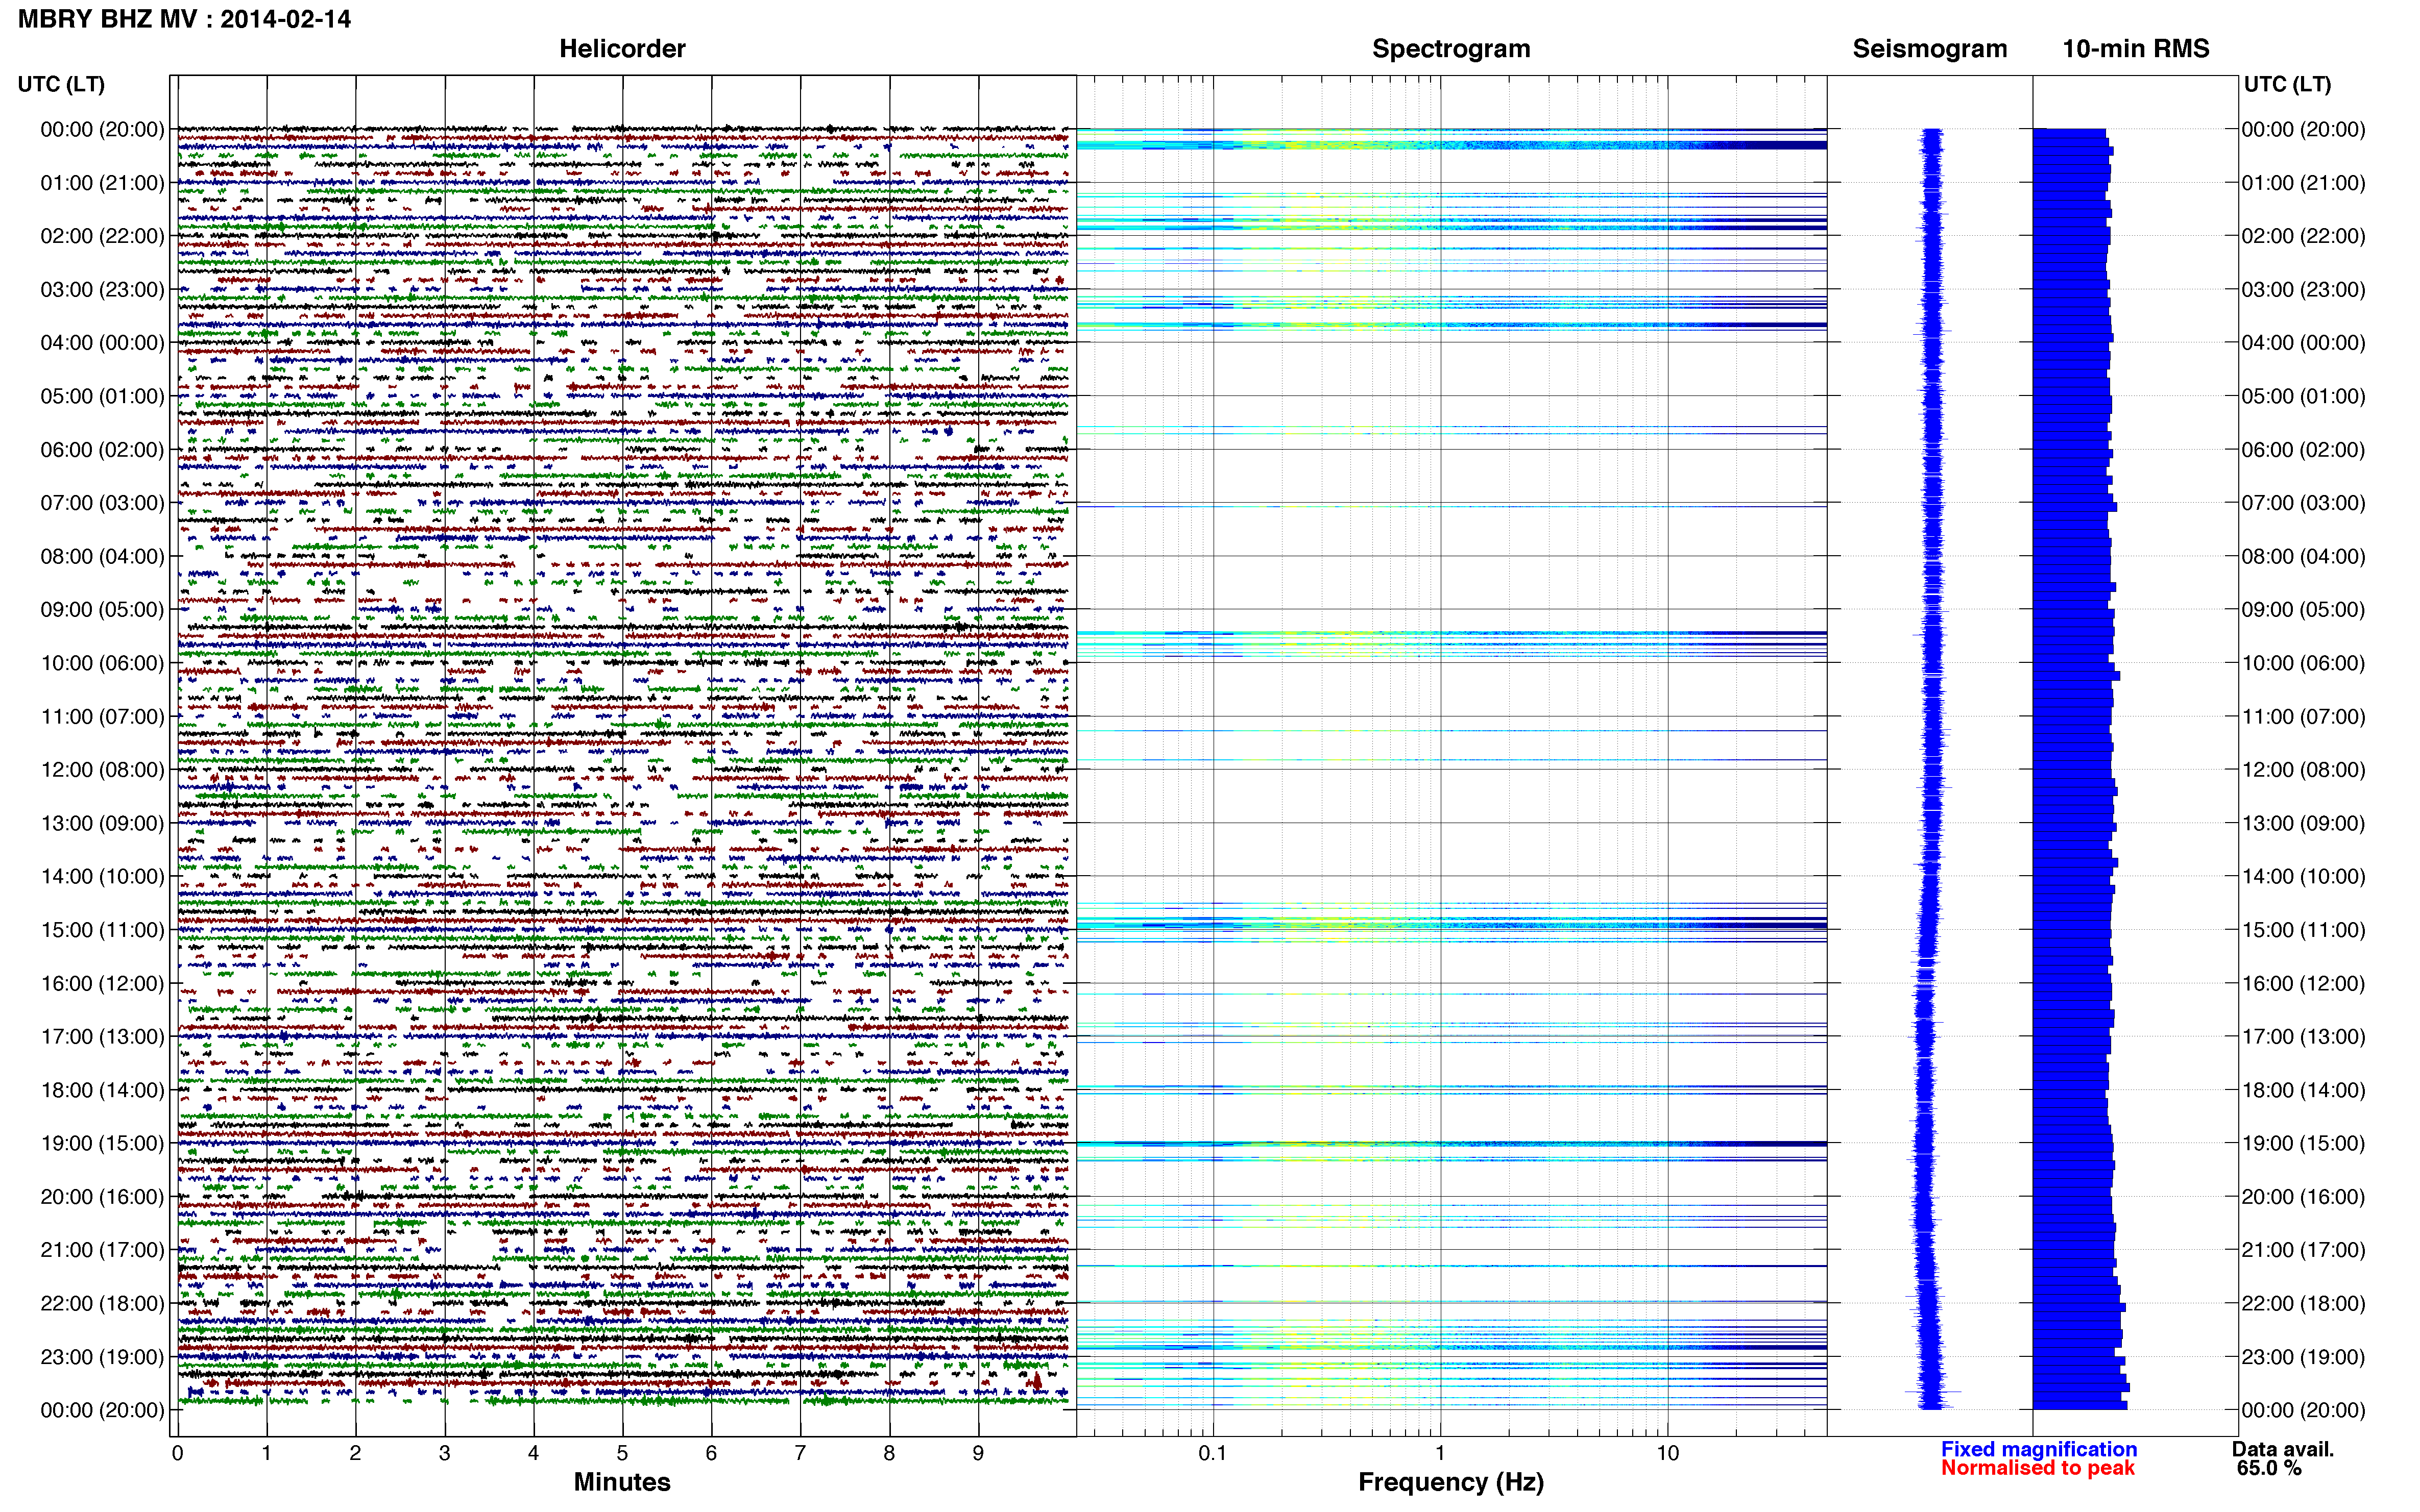
Task: Click 12:00 (08:00) on the helicorder time axis
Action: [x=102, y=770]
